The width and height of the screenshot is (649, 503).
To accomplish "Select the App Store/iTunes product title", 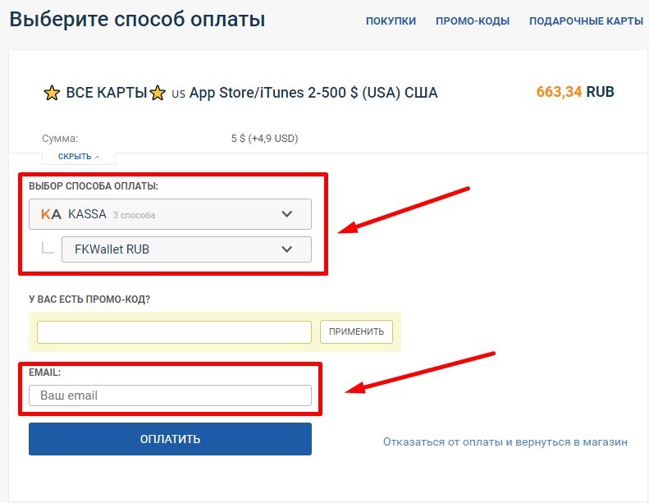I will [313, 93].
